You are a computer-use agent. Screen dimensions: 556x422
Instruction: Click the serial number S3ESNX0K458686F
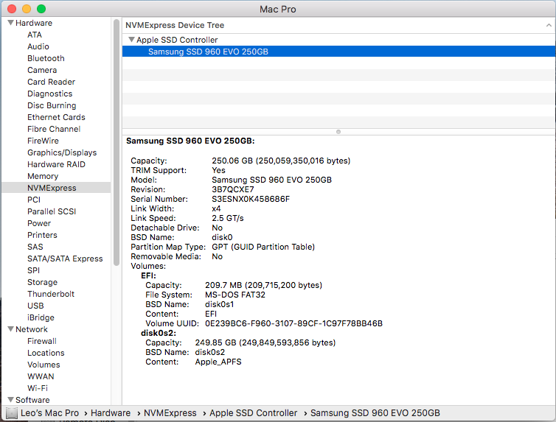coord(250,199)
